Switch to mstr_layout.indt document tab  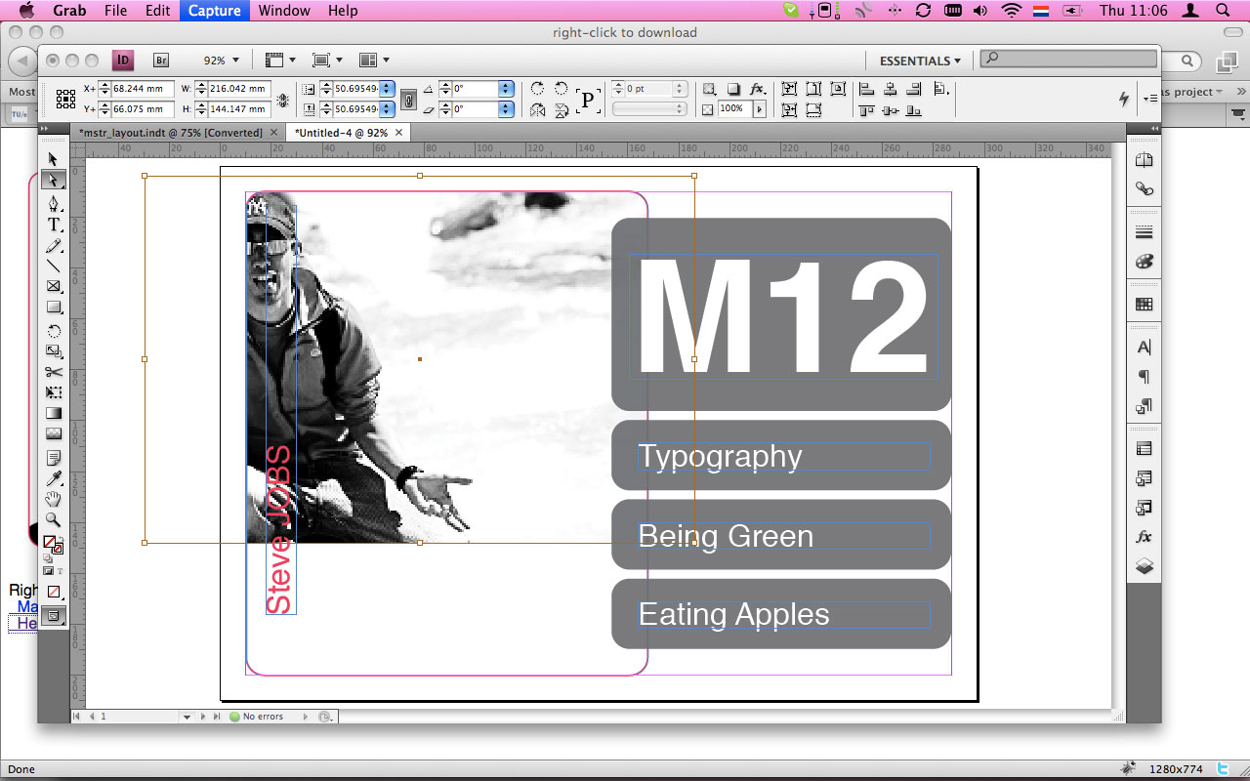[170, 133]
